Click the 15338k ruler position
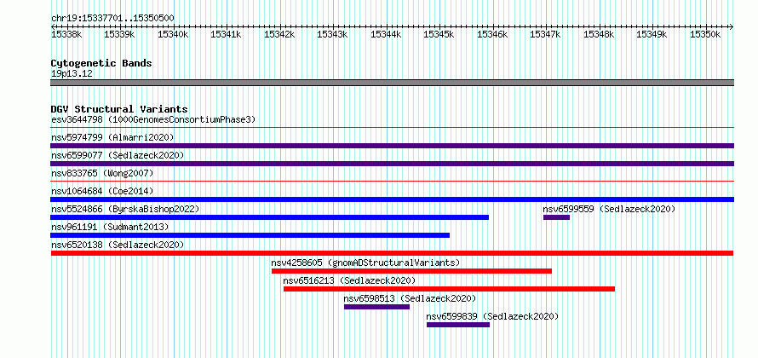This screenshot has width=758, height=358. point(66,34)
